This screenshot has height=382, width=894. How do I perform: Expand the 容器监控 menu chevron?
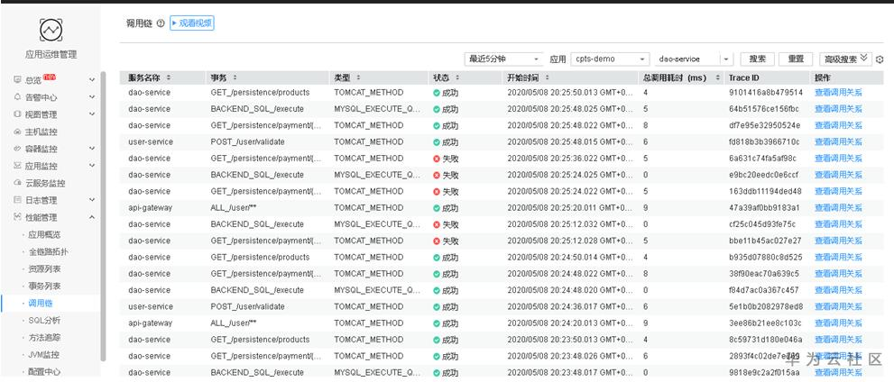click(x=92, y=149)
